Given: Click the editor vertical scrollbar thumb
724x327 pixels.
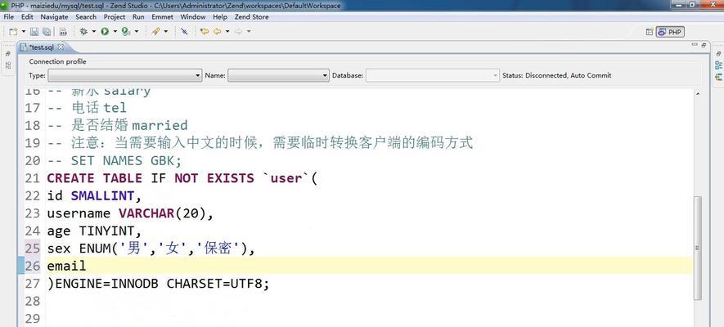Looking at the screenshot, I should [697, 249].
